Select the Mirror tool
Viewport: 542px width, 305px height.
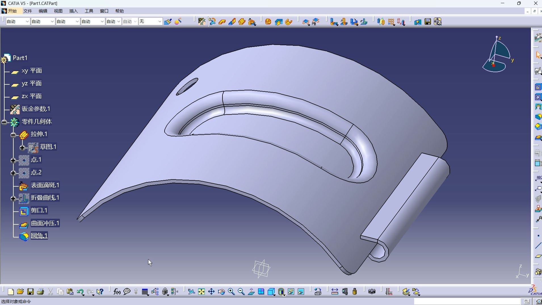(381, 22)
